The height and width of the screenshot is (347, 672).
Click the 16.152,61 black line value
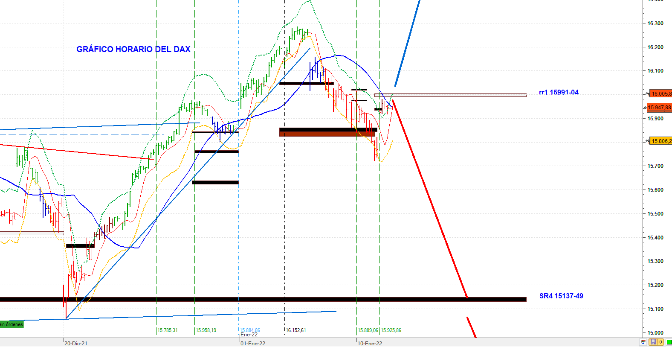click(296, 330)
